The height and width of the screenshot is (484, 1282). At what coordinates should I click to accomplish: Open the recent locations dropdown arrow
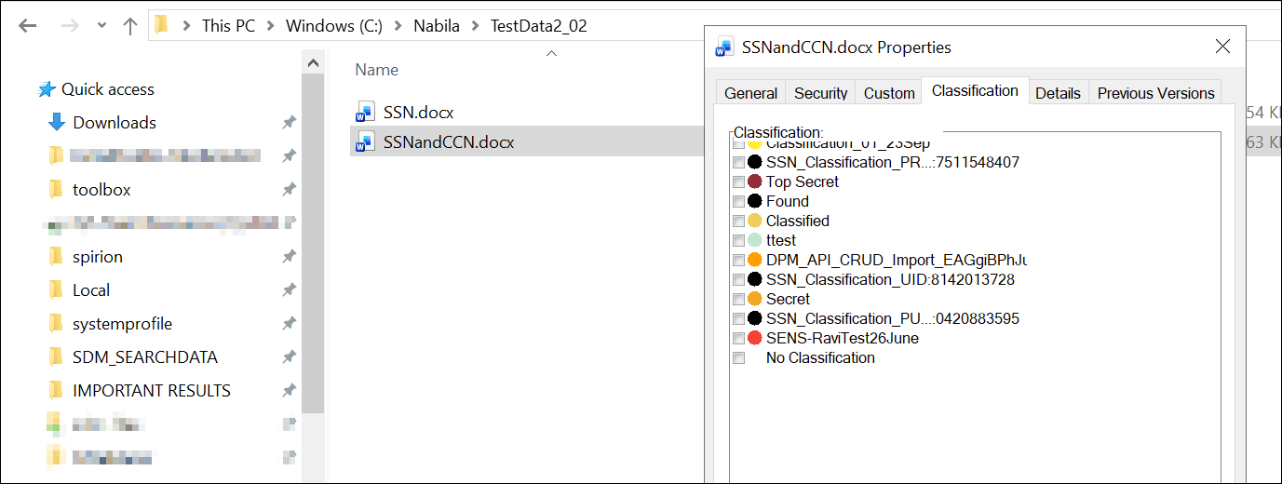tap(101, 25)
